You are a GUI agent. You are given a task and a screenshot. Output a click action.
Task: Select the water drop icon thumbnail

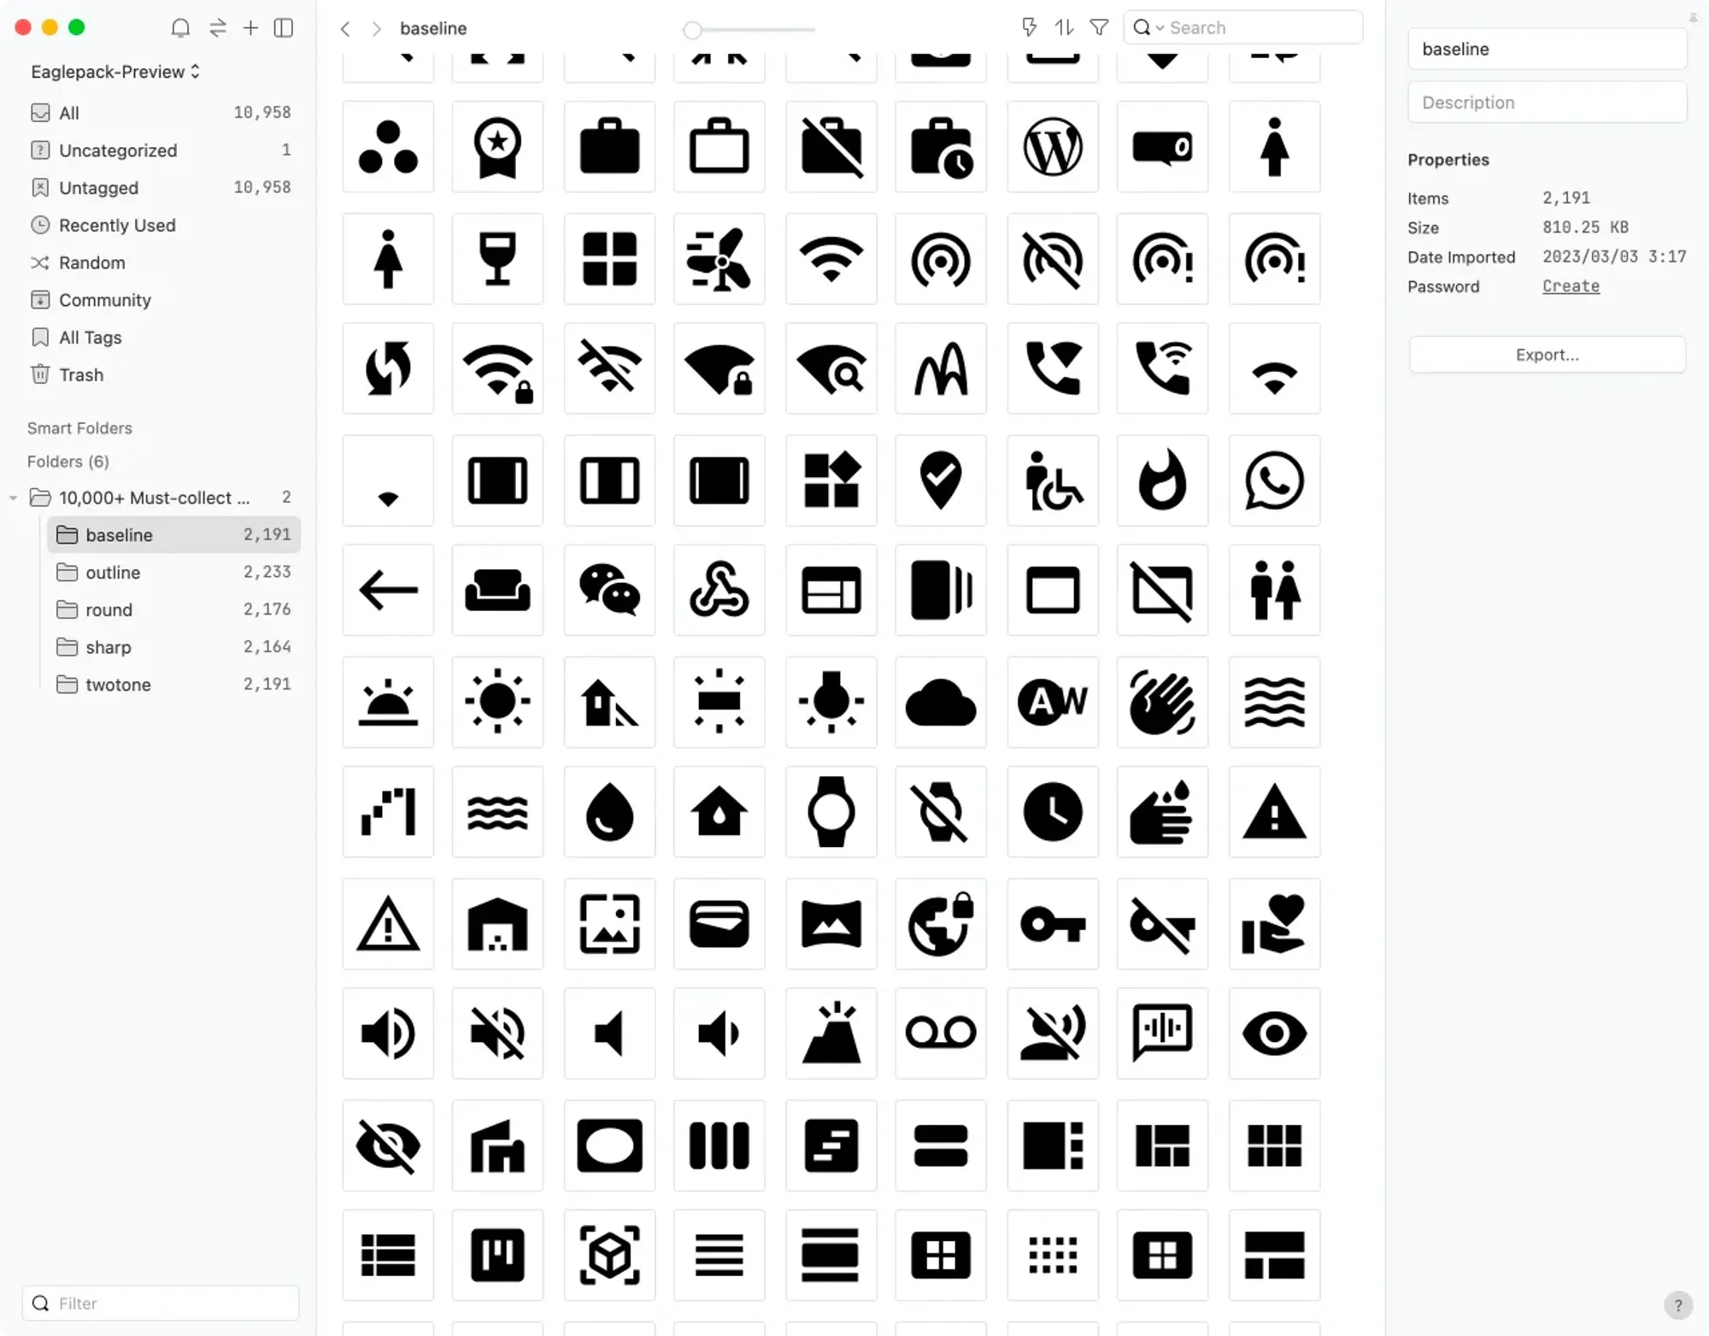[609, 812]
